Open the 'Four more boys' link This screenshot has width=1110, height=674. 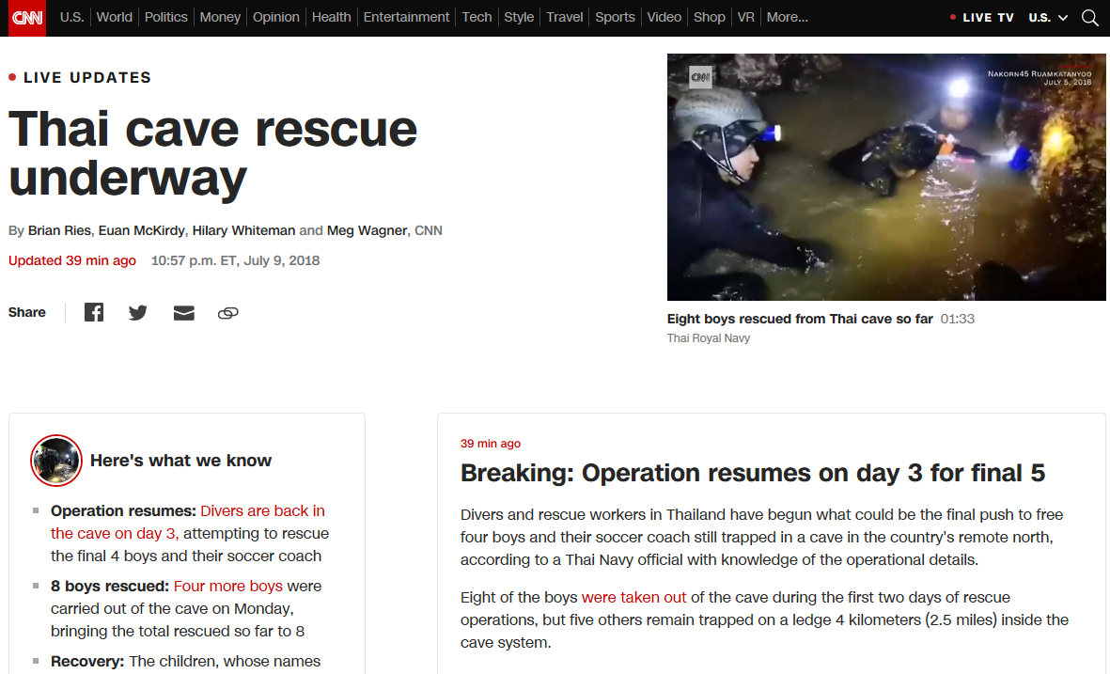coord(228,587)
